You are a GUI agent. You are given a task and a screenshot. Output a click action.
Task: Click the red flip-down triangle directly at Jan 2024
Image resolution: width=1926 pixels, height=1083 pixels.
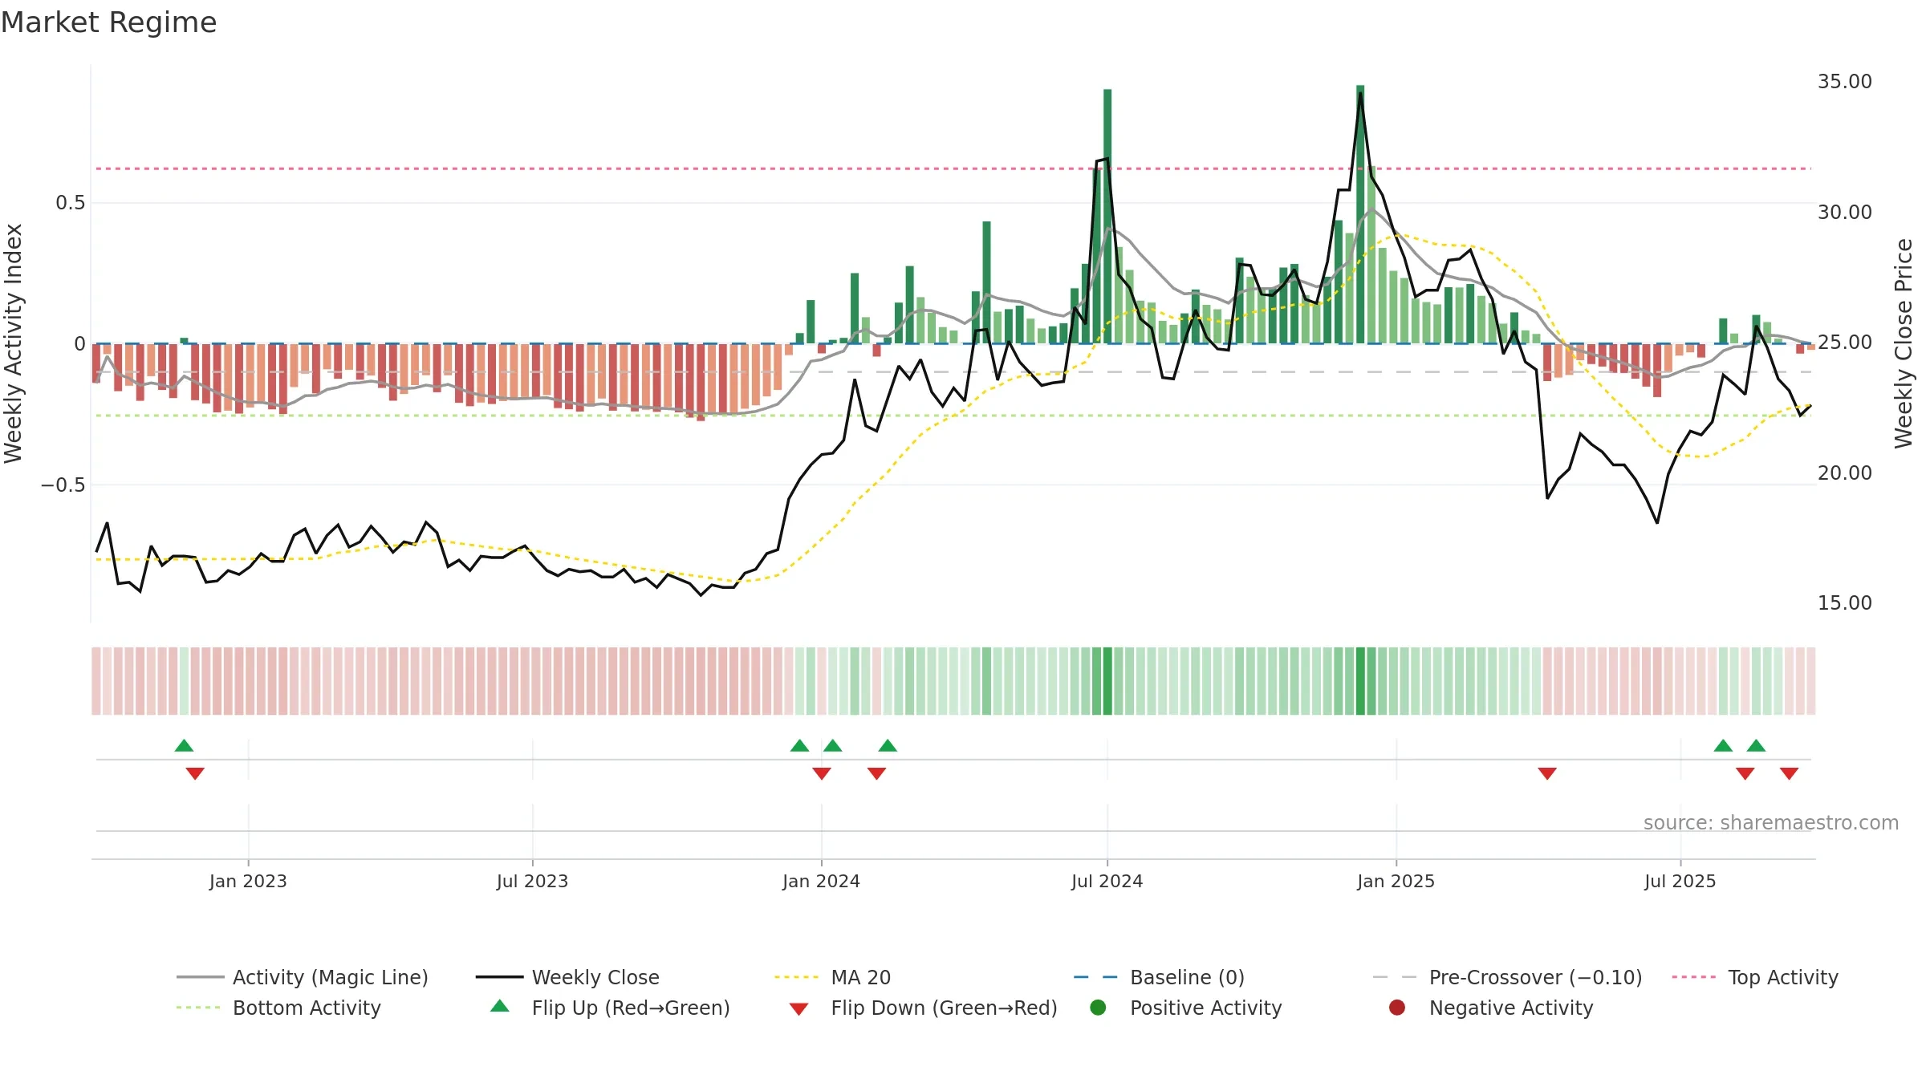[822, 773]
